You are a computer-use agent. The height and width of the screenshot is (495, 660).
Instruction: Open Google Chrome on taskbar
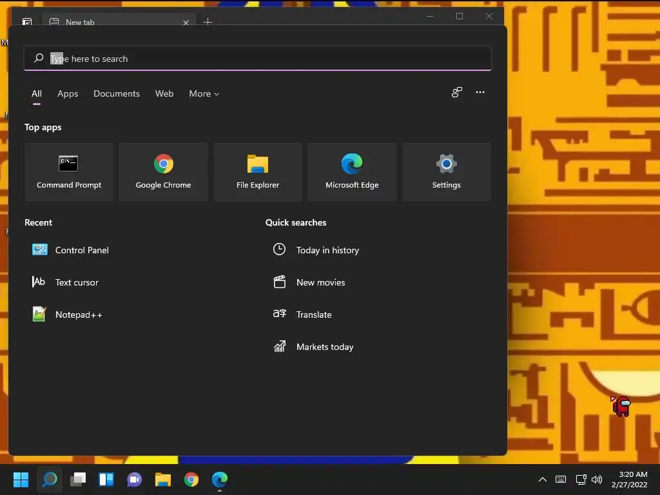(x=191, y=480)
